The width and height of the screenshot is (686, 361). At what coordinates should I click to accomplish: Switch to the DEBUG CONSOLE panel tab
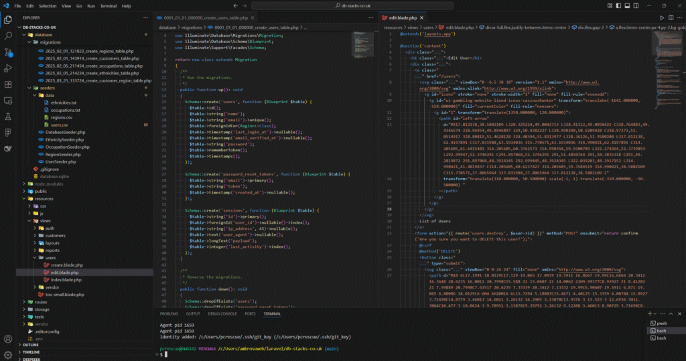click(222, 313)
